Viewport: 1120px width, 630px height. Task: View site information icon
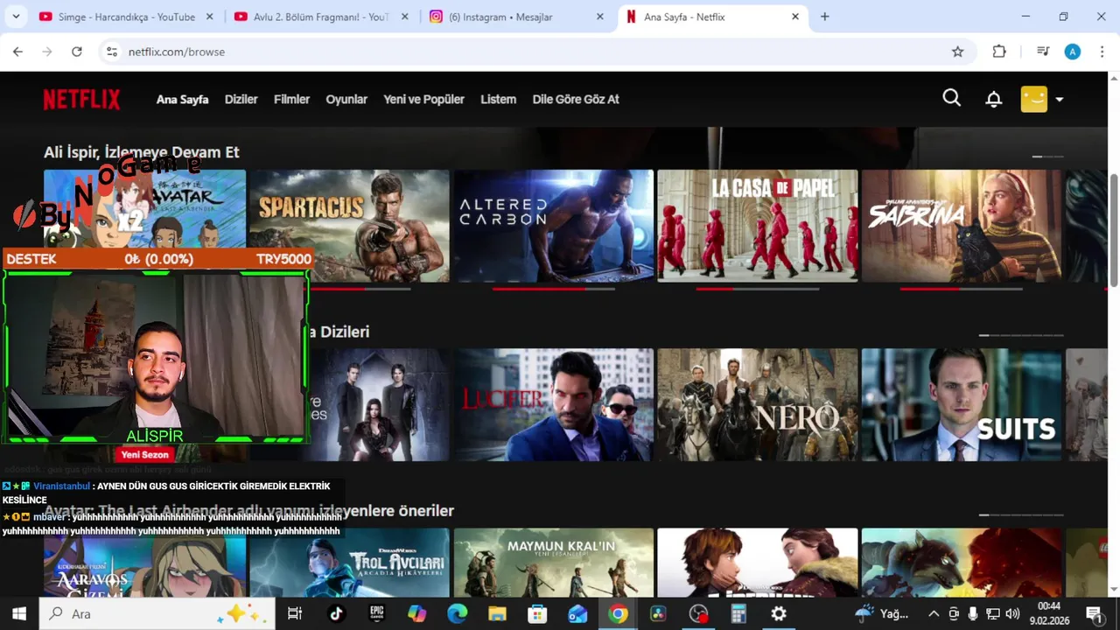click(x=112, y=52)
